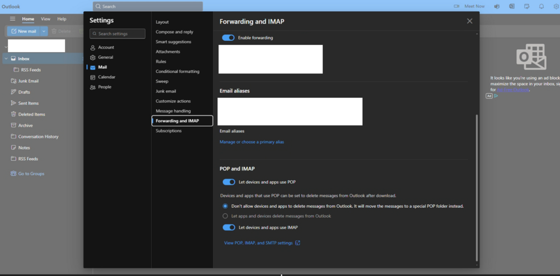Click Manage or choose a primary alias

(252, 142)
